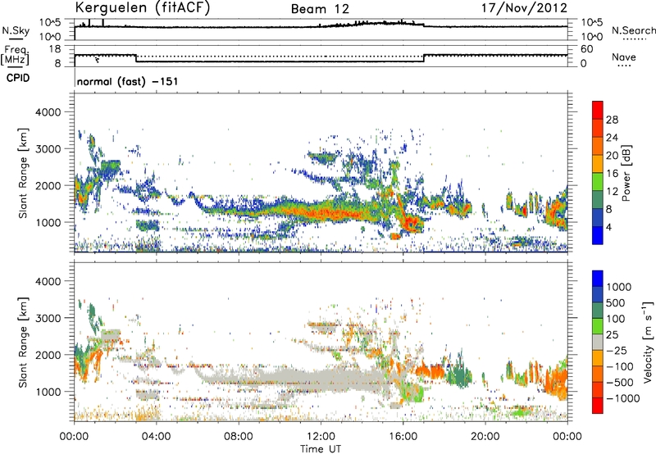Click the 60 tick on the Nave axis

[586, 49]
